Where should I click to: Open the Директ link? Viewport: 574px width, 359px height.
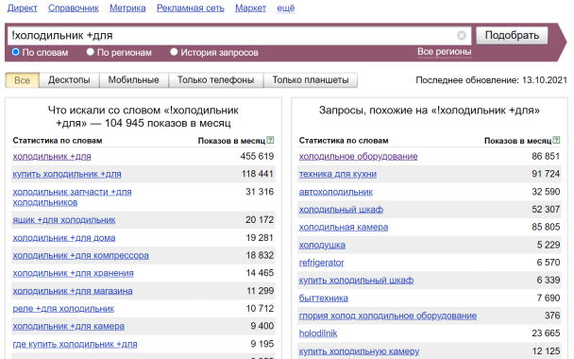pos(23,9)
